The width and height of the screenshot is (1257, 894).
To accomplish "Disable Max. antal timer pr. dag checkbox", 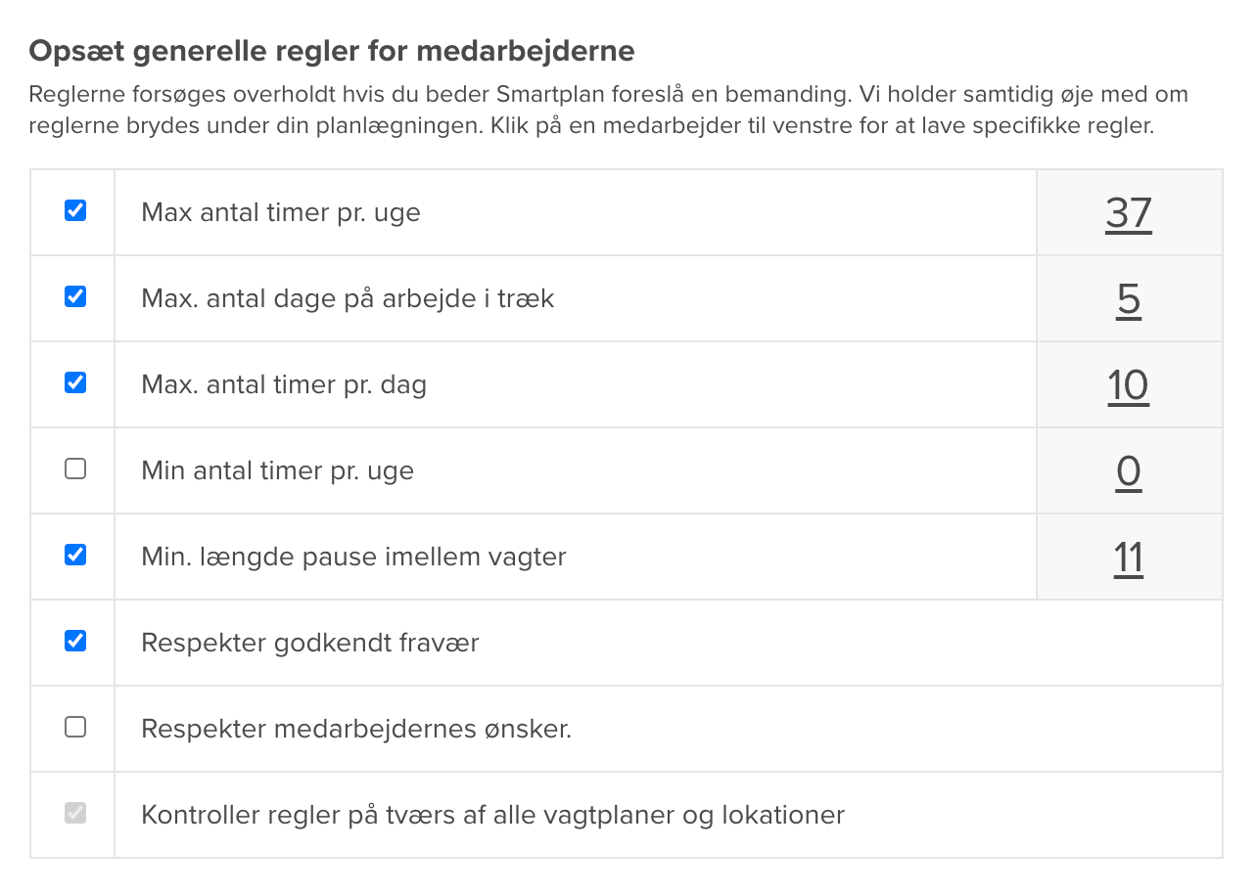I will tap(75, 382).
